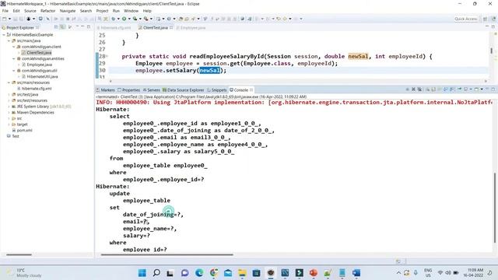498x280 pixels.
Task: Open the File menu
Action: (5, 11)
